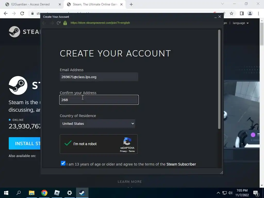Open Settings gear in taskbar
This screenshot has height=198, width=264.
(x=70, y=193)
